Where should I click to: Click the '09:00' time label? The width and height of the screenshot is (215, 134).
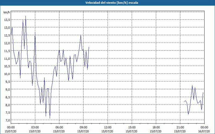click(x=83, y=128)
